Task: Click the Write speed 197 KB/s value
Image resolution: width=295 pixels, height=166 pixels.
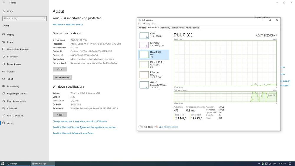Action: tap(197, 119)
